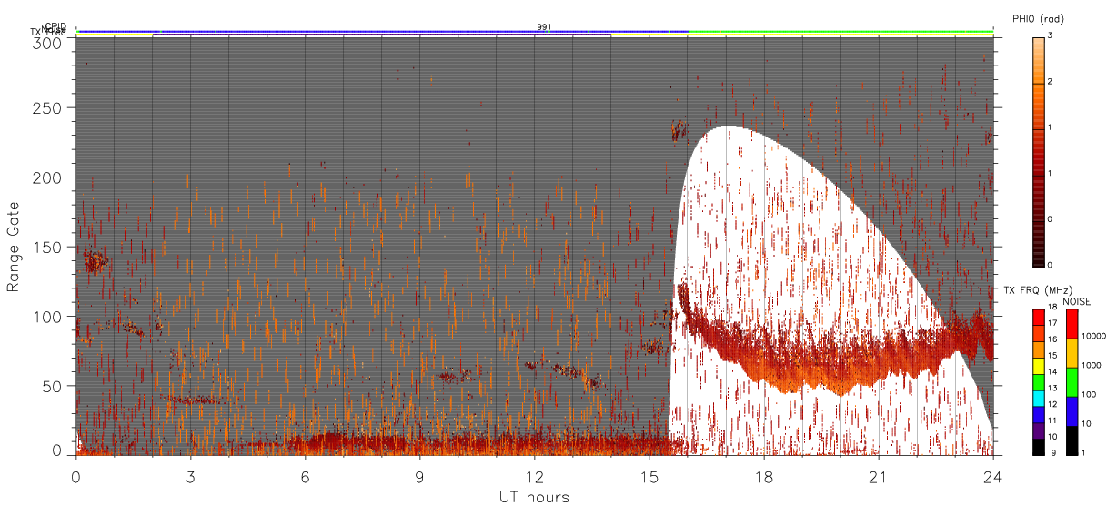Click the yellow 14–15 MHz TX FRQ swatch

click(x=1039, y=366)
